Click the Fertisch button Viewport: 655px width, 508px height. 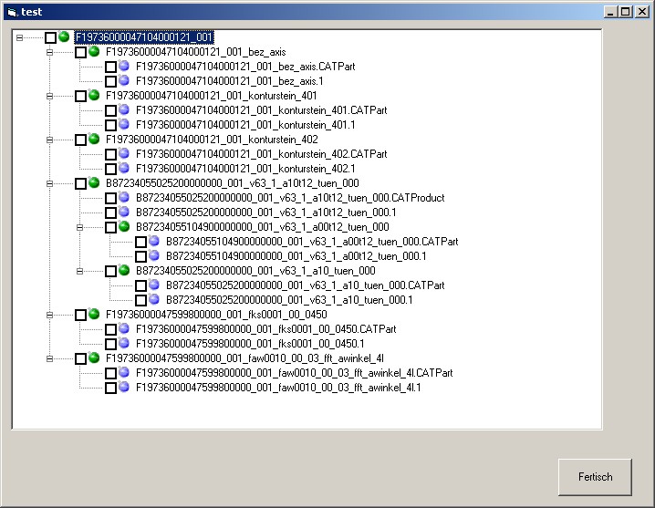[x=595, y=477]
